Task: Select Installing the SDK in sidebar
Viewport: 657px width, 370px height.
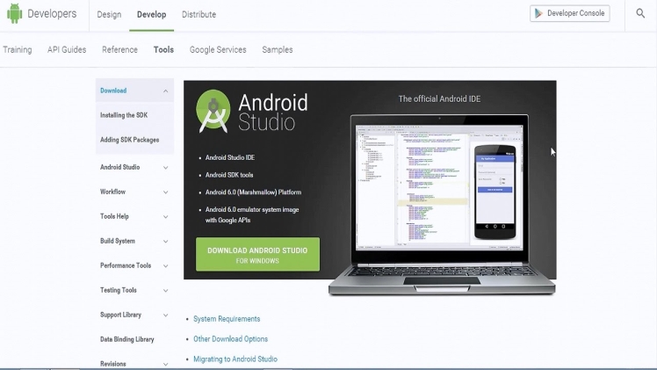Action: (x=124, y=115)
